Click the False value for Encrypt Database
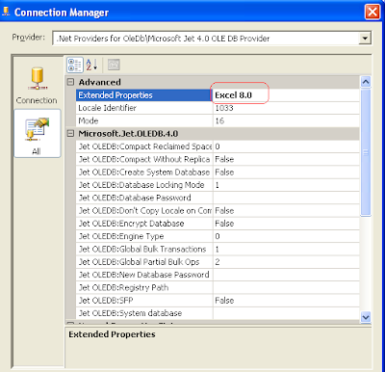Viewport: 385px width, 372px height. pos(286,224)
